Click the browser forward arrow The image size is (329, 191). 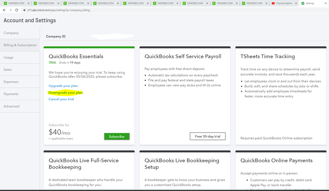10,10
